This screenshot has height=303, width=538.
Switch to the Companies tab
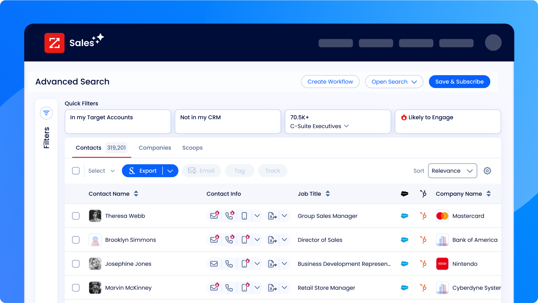(x=155, y=148)
